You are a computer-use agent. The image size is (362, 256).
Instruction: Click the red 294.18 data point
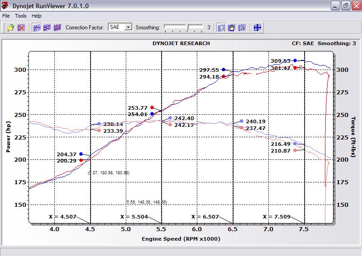(223, 76)
